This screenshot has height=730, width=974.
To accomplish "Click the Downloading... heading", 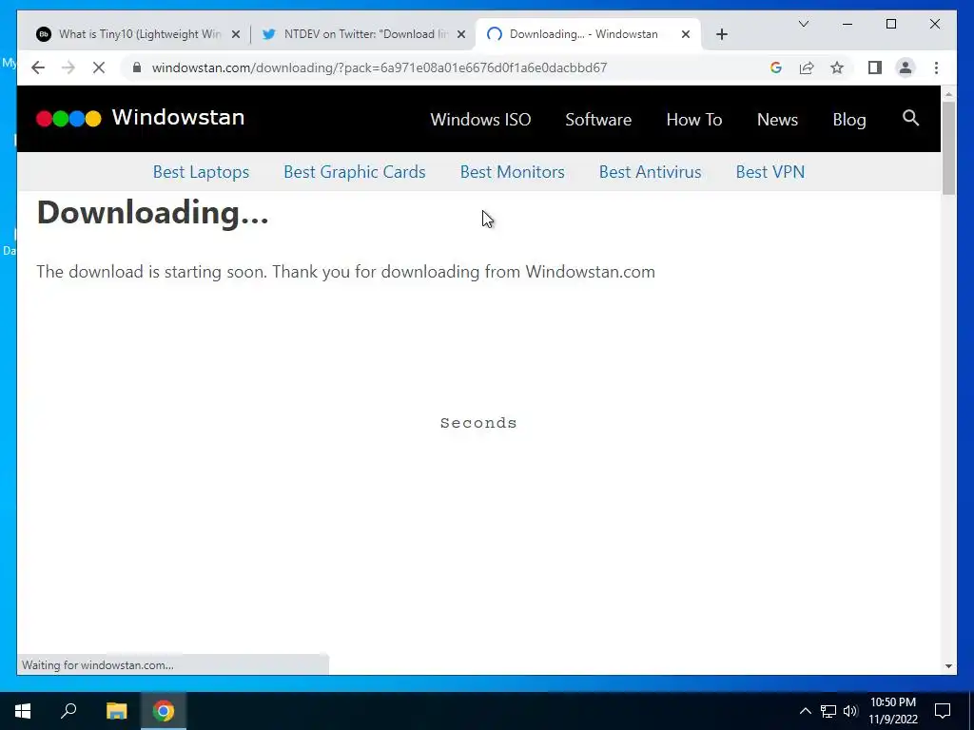I will coord(153,214).
